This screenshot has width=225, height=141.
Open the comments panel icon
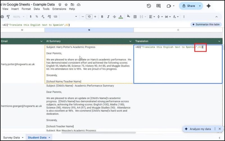tap(159, 6)
